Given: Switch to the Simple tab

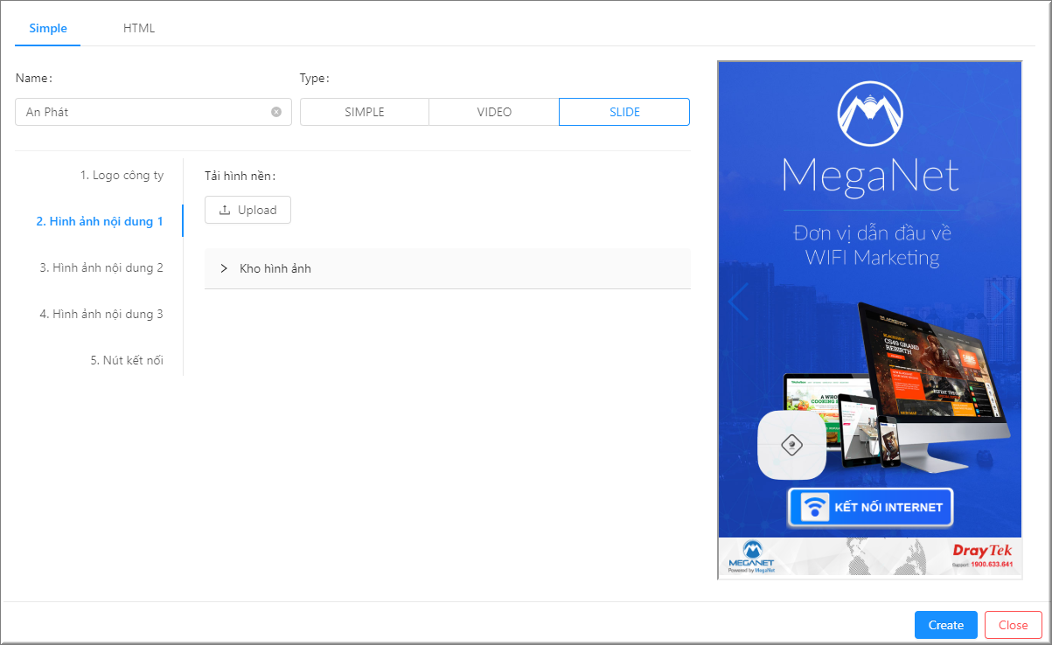Looking at the screenshot, I should point(48,28).
